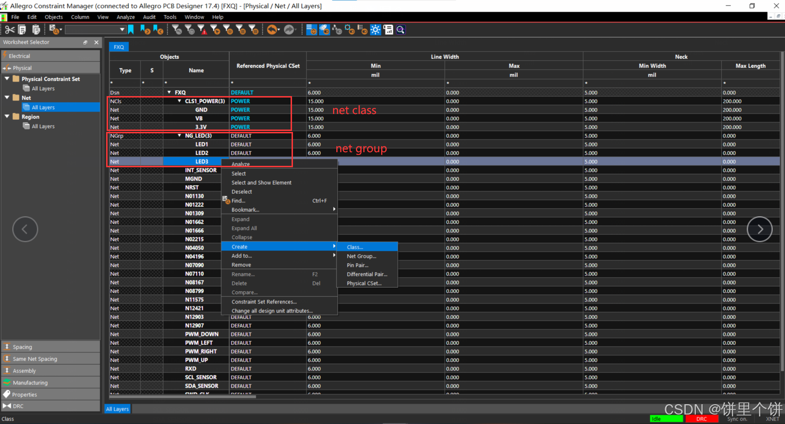Click the blue highlighted tag icon
Screen dimensions: 785x424
point(324,30)
